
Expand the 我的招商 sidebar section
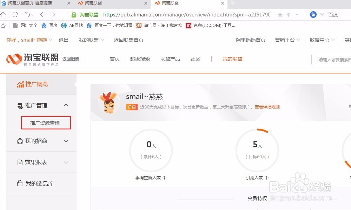tap(41, 141)
